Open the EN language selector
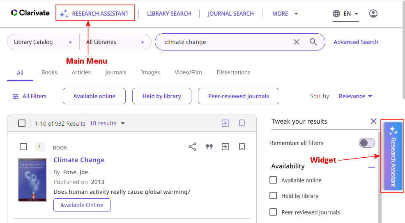405x223 pixels. pos(345,14)
